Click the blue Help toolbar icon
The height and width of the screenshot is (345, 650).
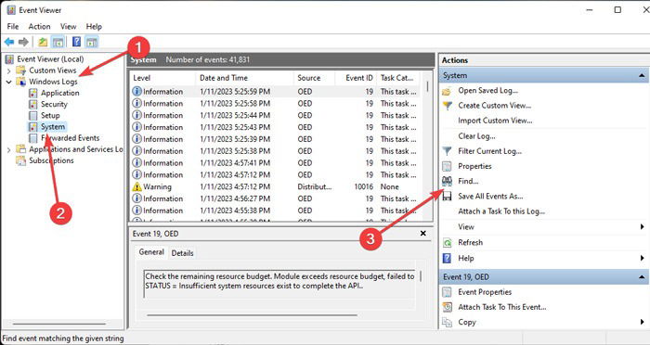tap(77, 42)
